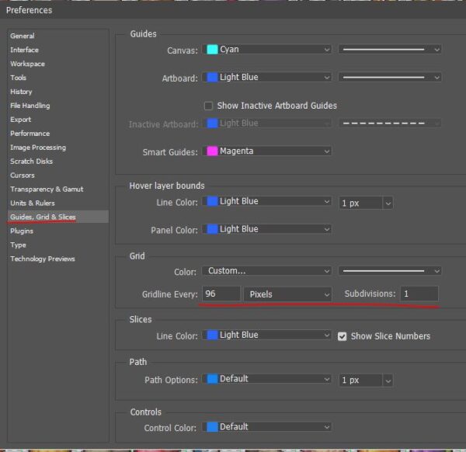The image size is (466, 452).
Task: Select Image Processing category
Action: 38,148
